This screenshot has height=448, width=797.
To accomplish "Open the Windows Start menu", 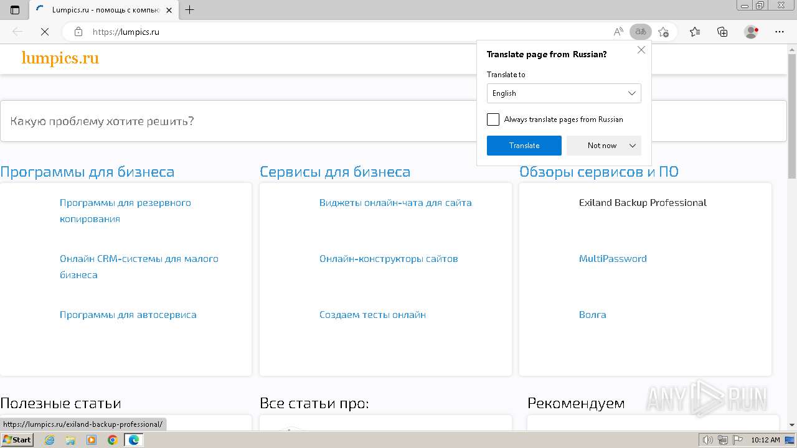I will tap(17, 440).
